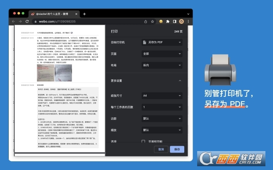Image resolution: width=273 pixels, height=170 pixels.
Task: Toggle the browser side panel icon
Action: click(174, 22)
